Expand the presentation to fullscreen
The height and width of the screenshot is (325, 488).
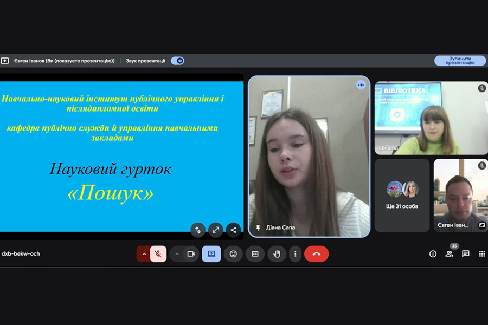coord(216,230)
